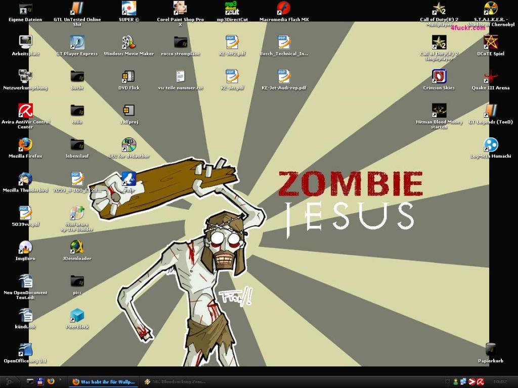Image resolution: width=518 pixels, height=388 pixels.
Task: Click the Start button in taskbar
Action: click(x=9, y=382)
